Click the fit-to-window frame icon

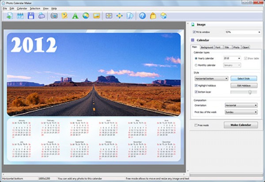[x=109, y=16]
